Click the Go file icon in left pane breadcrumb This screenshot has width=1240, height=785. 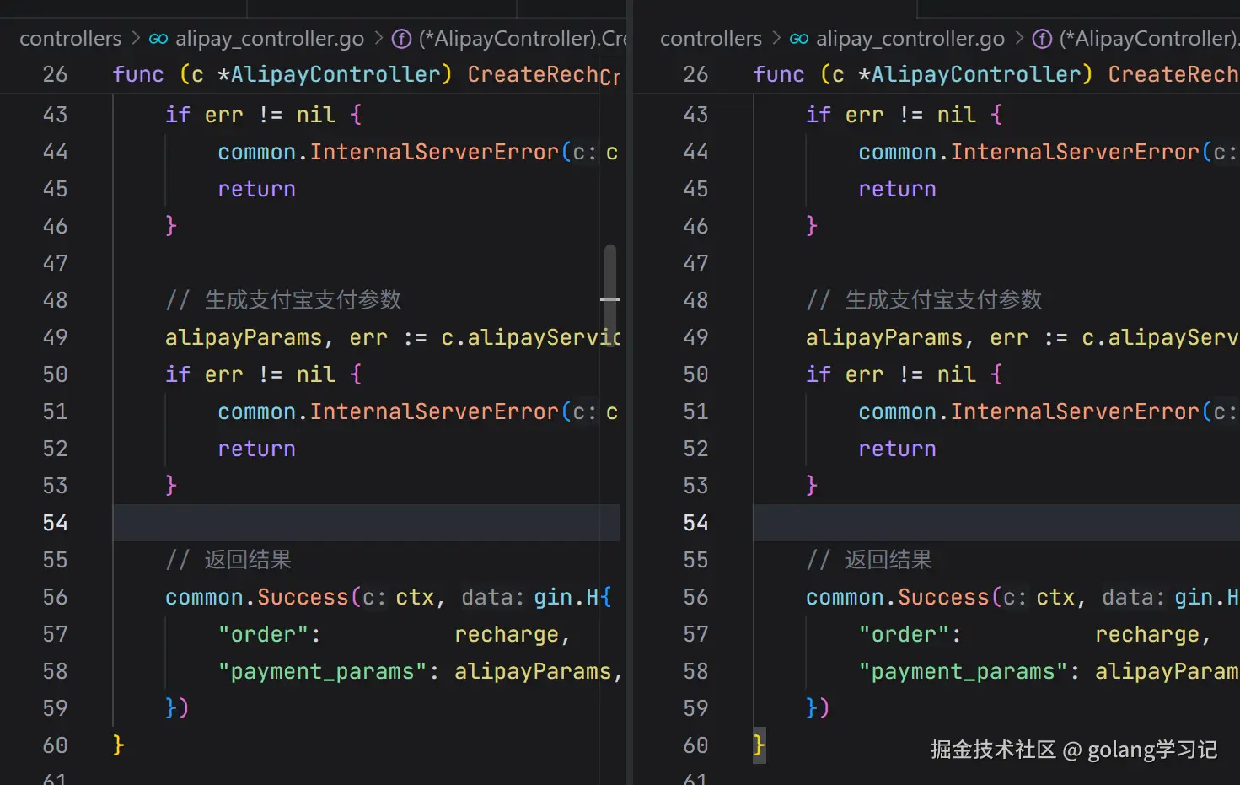point(158,39)
